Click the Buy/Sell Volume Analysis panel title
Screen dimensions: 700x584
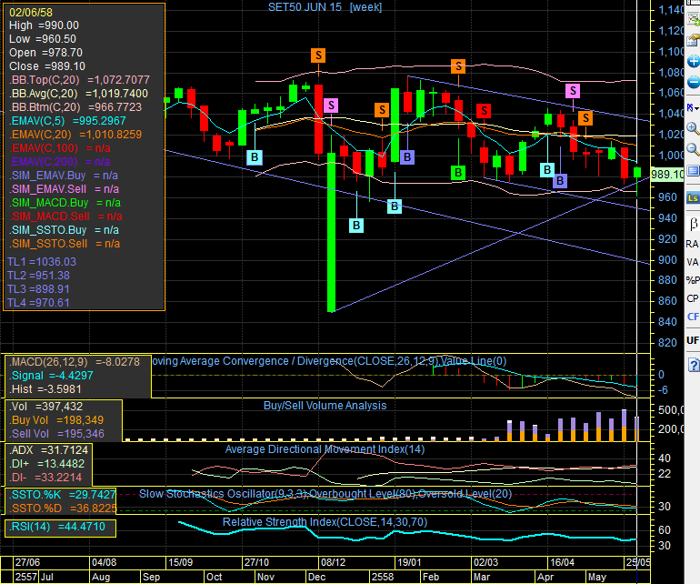coord(325,406)
